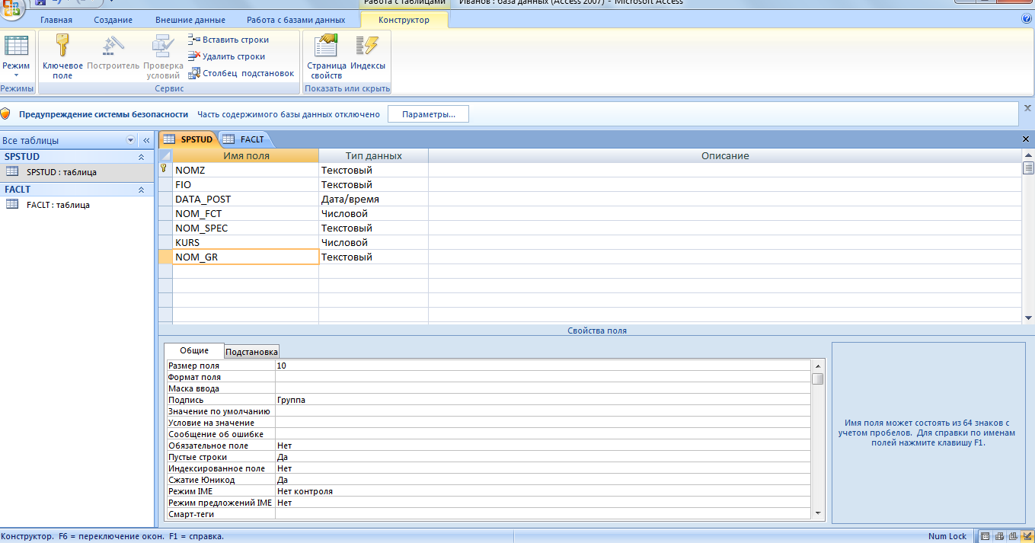Click the Описание column header
The height and width of the screenshot is (543, 1035).
pyautogui.click(x=725, y=156)
